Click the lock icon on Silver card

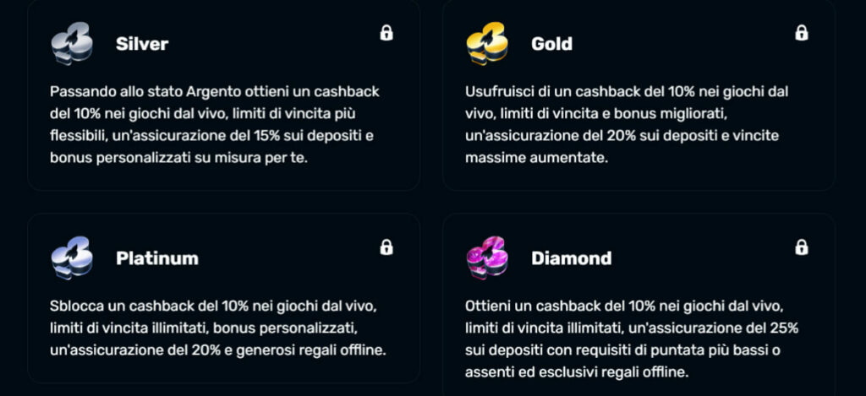coord(386,33)
